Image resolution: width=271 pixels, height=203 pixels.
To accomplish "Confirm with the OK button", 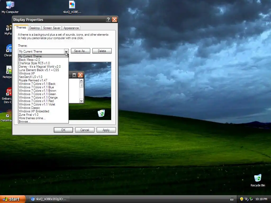I will pos(63,130).
